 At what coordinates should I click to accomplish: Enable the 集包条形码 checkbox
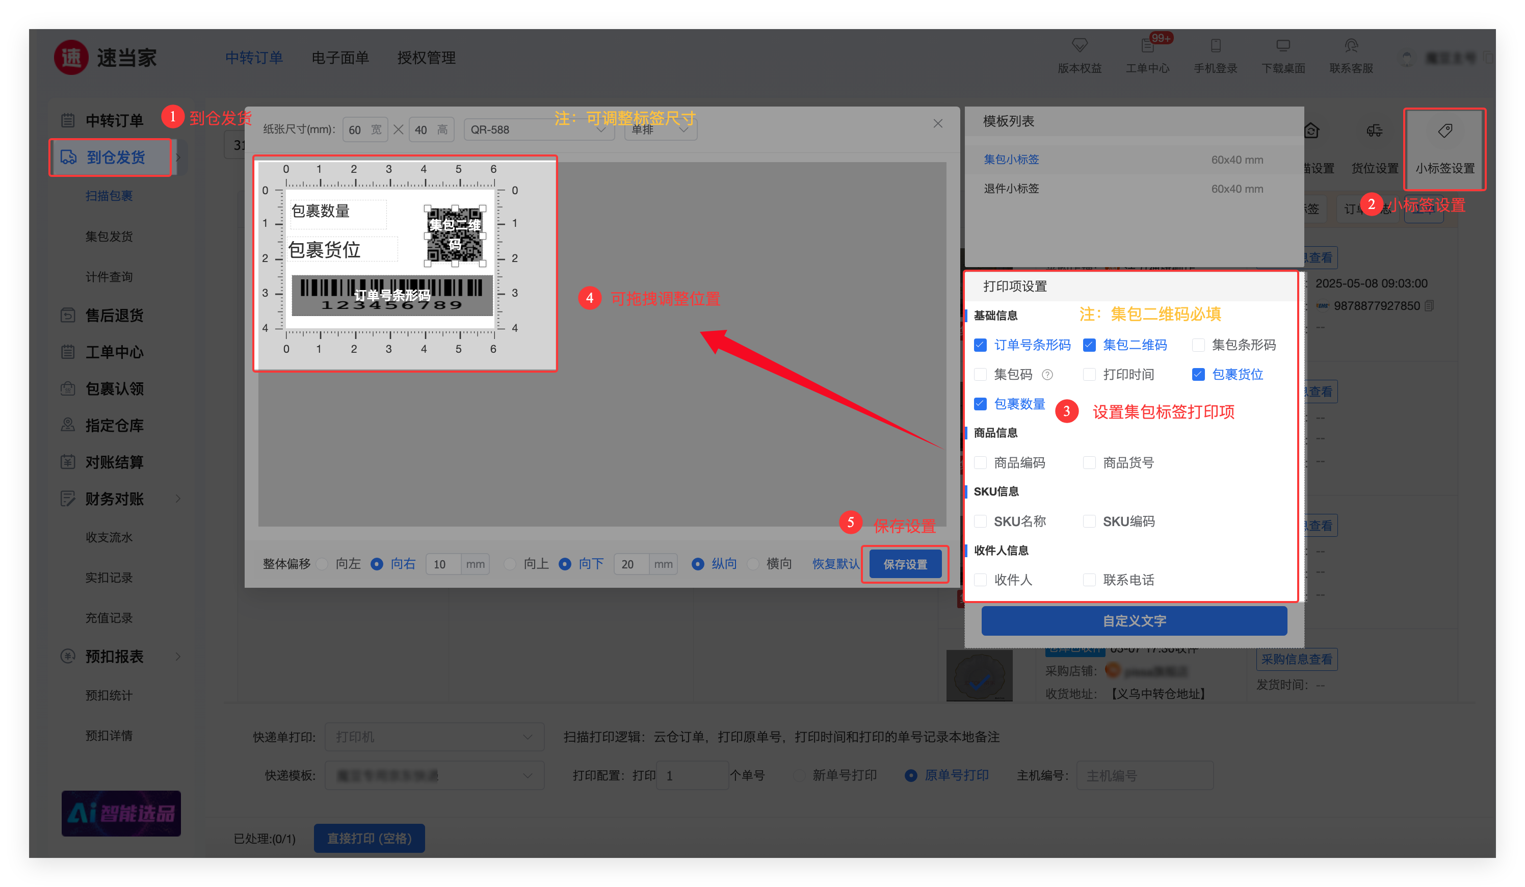click(x=1198, y=345)
